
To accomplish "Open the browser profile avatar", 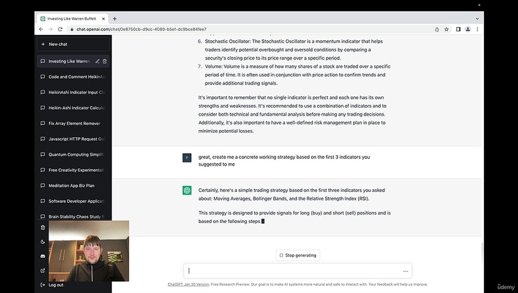I will pyautogui.click(x=468, y=29).
